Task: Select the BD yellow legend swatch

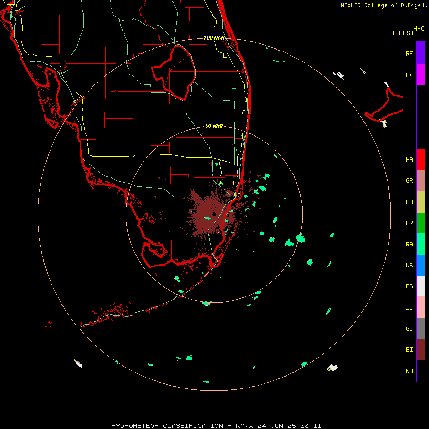Action: coord(421,202)
